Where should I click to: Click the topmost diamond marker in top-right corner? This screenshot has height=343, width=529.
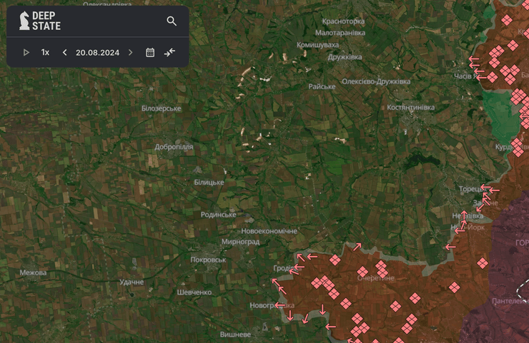[507, 20]
